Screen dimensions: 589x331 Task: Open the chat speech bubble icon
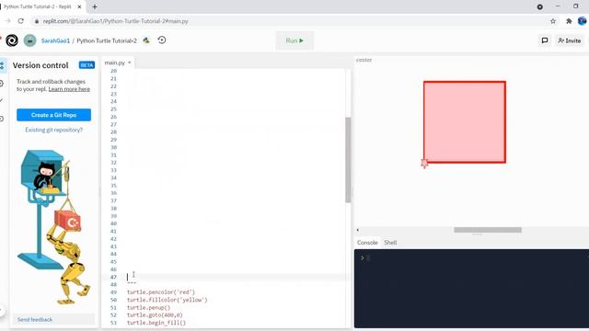point(545,40)
